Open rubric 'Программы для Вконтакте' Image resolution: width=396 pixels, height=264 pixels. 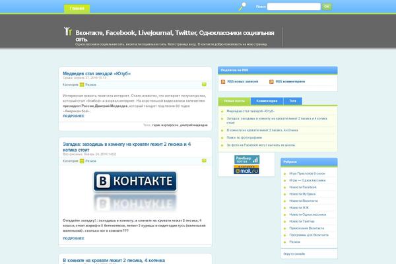[309, 235]
